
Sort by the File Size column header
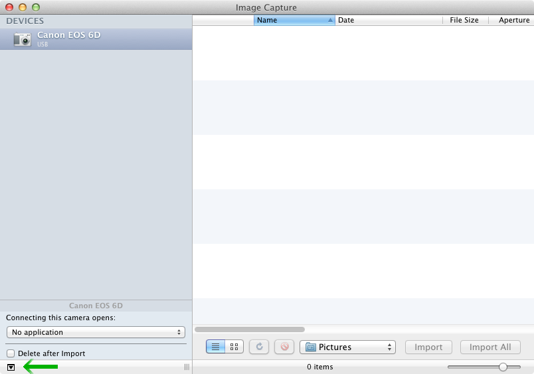pyautogui.click(x=465, y=20)
